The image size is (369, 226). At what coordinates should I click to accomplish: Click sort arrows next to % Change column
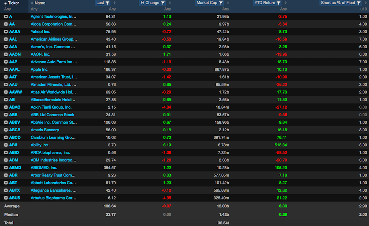click(170, 3)
